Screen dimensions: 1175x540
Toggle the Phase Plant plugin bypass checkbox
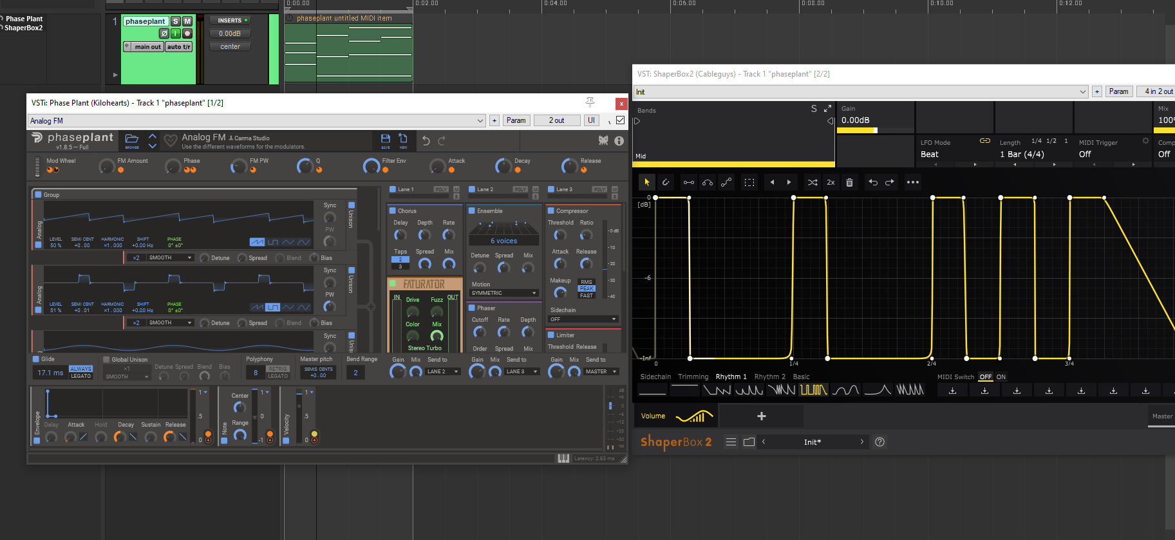point(620,120)
